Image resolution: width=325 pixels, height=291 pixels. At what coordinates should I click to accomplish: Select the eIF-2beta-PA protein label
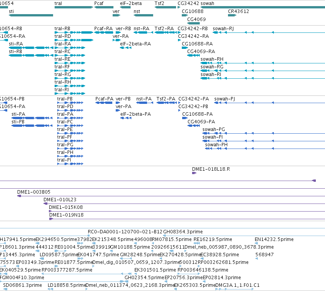[x=136, y=114]
